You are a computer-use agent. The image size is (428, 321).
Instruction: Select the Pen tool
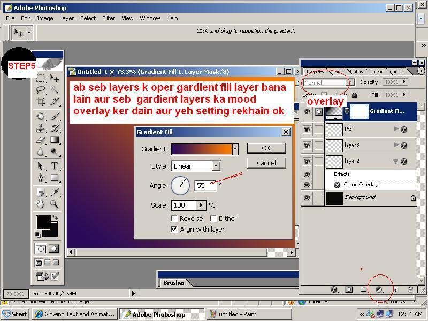click(41, 178)
